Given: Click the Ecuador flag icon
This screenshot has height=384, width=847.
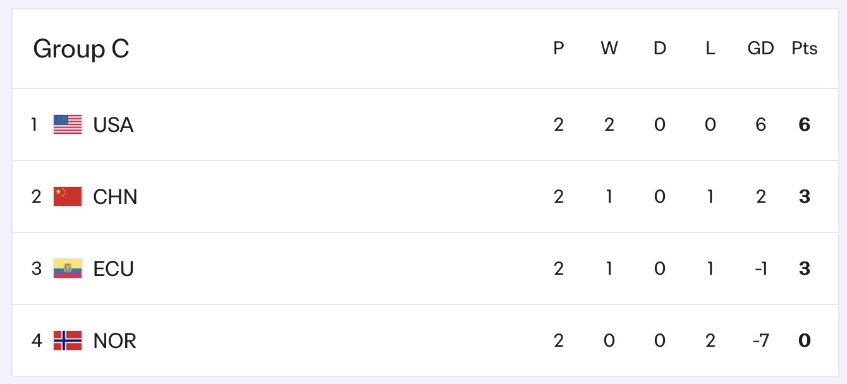Looking at the screenshot, I should (68, 268).
